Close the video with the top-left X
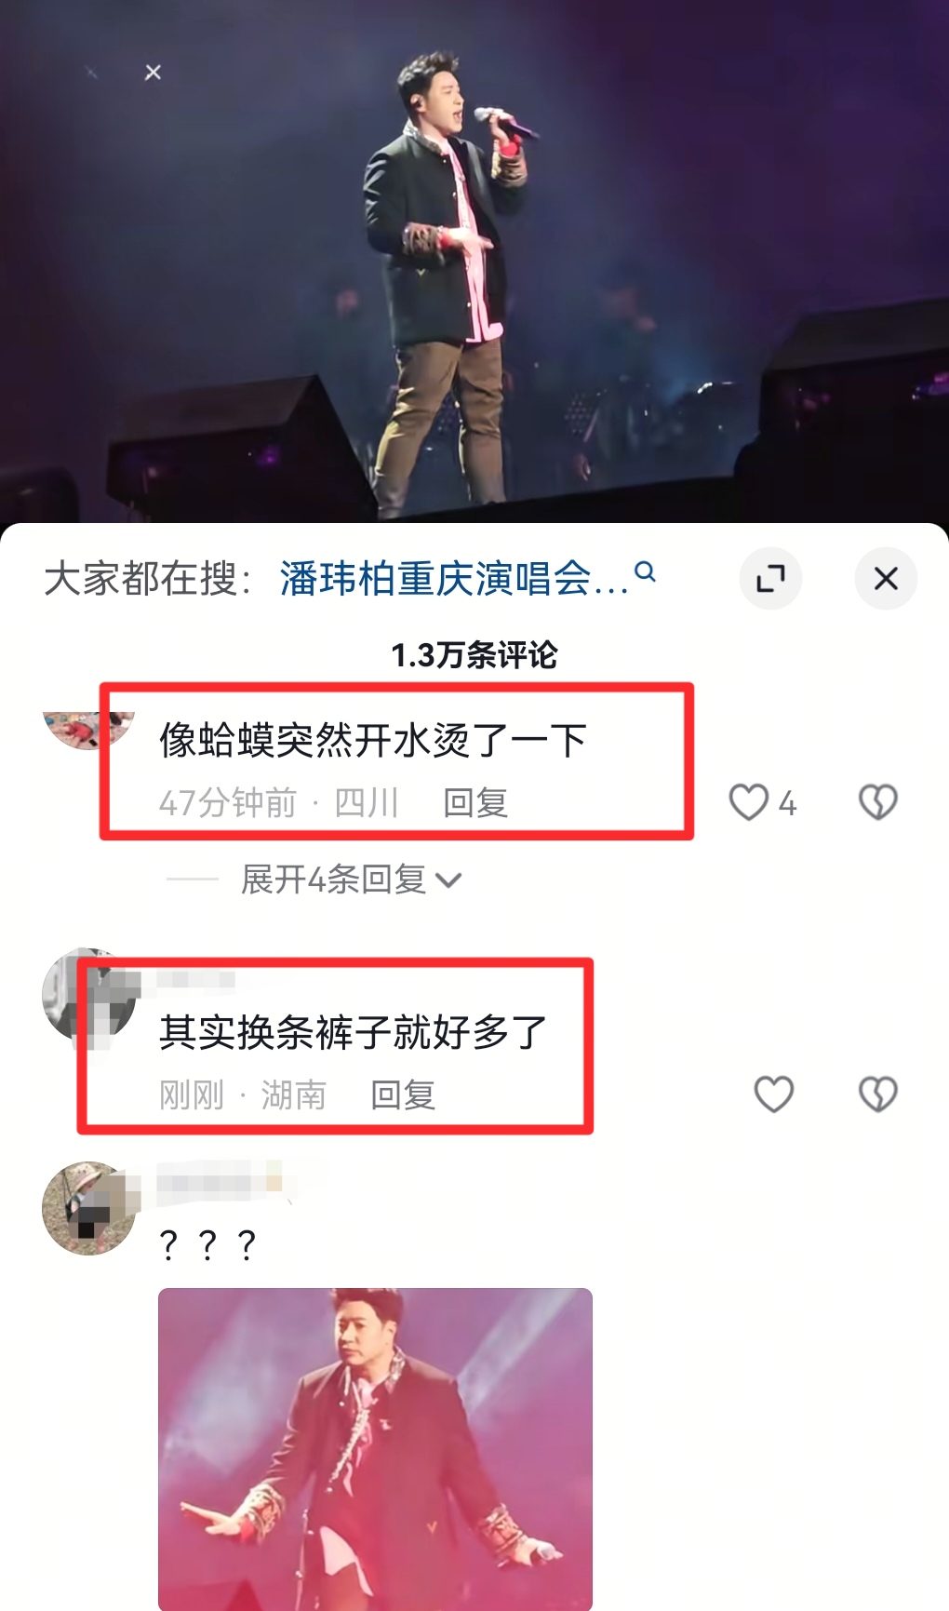949x1611 pixels. click(x=154, y=73)
